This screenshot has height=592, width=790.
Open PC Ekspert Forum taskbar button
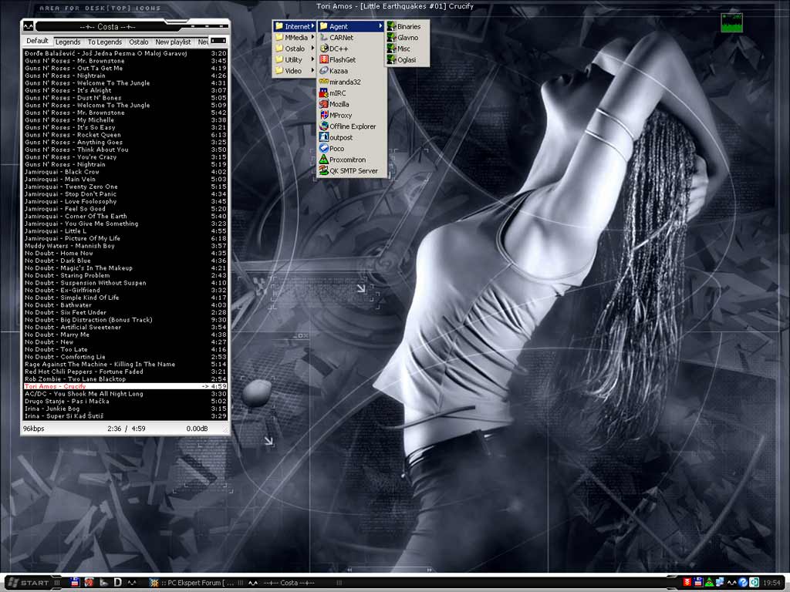pos(194,583)
